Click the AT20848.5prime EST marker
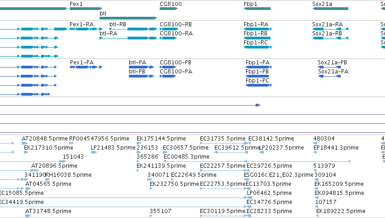This screenshot has width=385, height=218. [x=25, y=143]
